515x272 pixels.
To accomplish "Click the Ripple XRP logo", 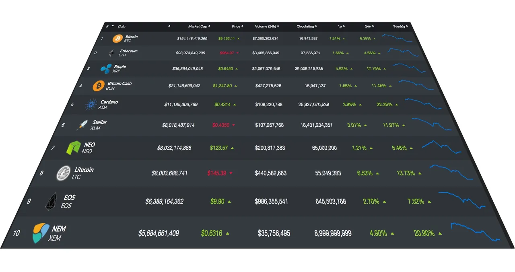I will (x=106, y=69).
